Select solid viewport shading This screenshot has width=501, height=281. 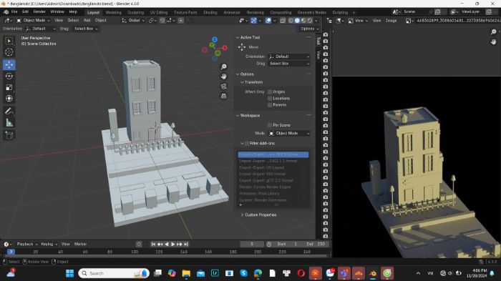coord(297,21)
